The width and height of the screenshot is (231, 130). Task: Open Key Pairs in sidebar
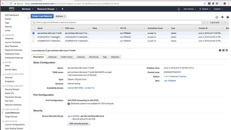(x=9, y=101)
